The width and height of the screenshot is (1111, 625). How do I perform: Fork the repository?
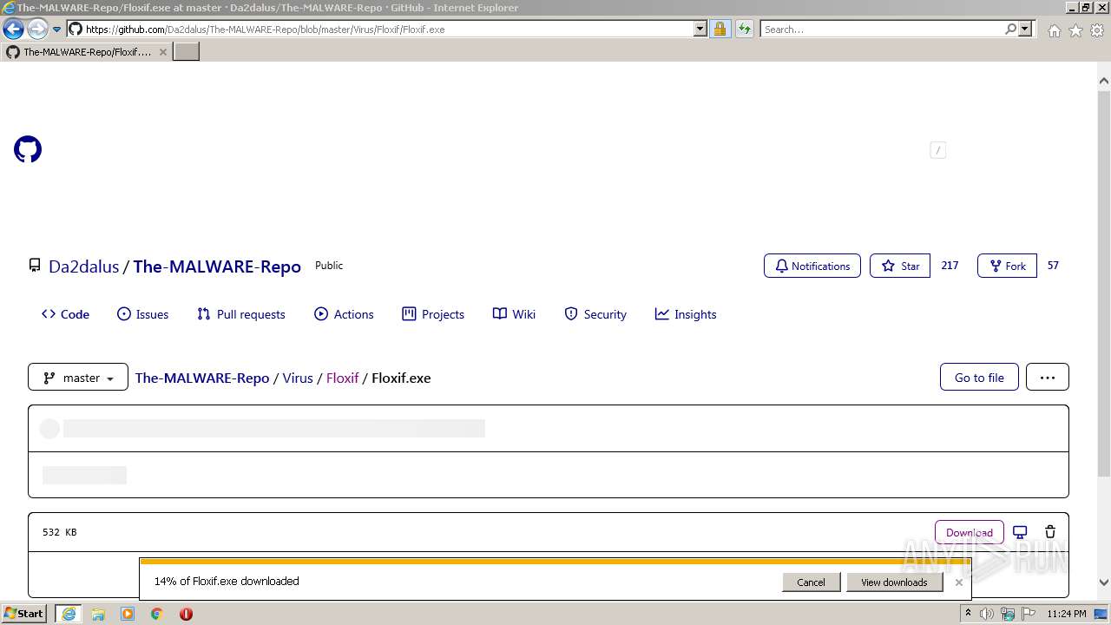tap(1007, 266)
